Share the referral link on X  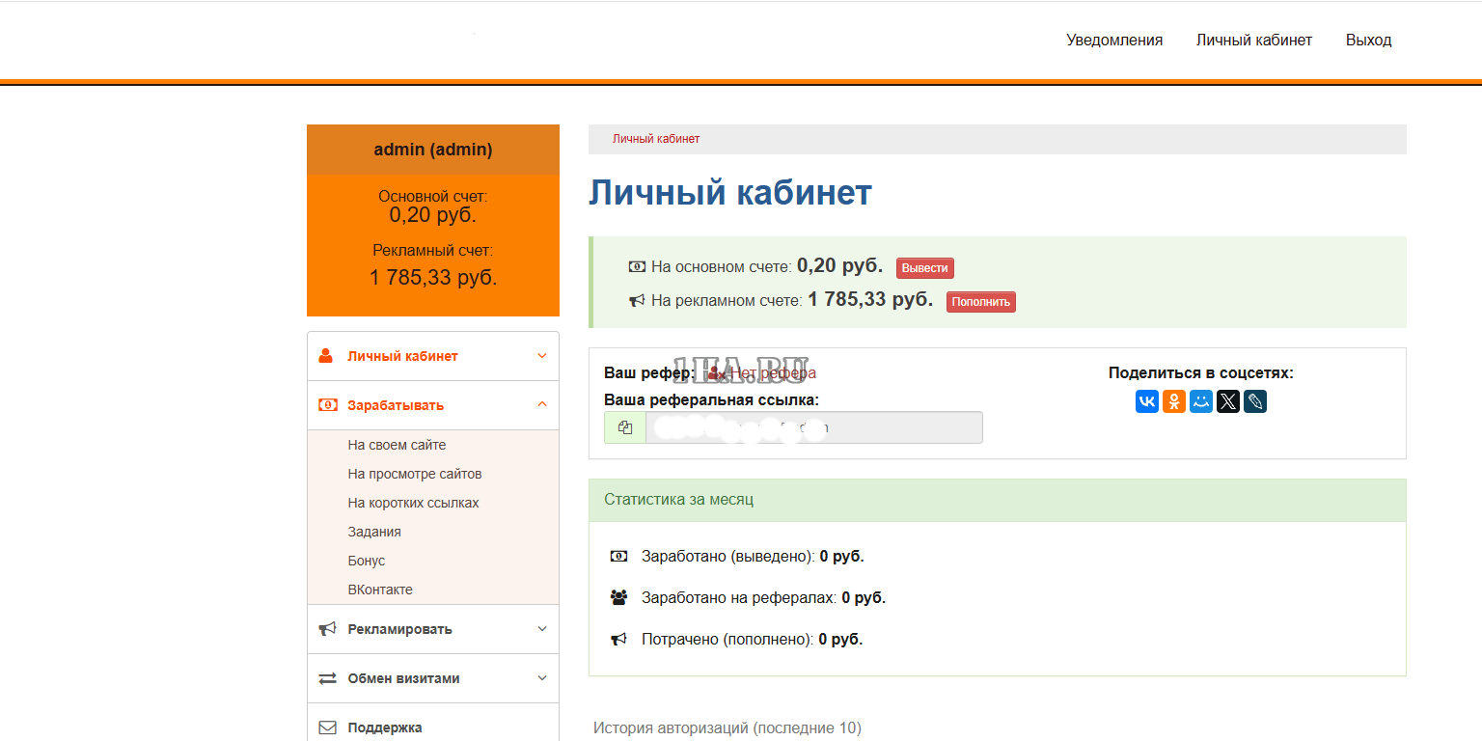1228,401
